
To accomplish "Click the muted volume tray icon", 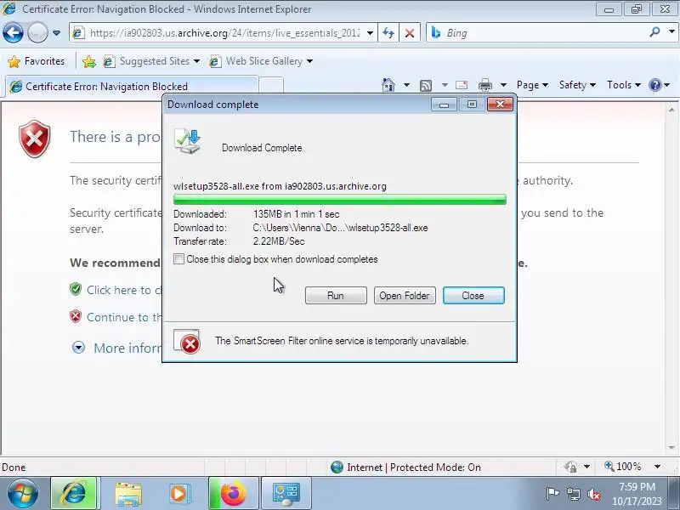I will pyautogui.click(x=593, y=494).
